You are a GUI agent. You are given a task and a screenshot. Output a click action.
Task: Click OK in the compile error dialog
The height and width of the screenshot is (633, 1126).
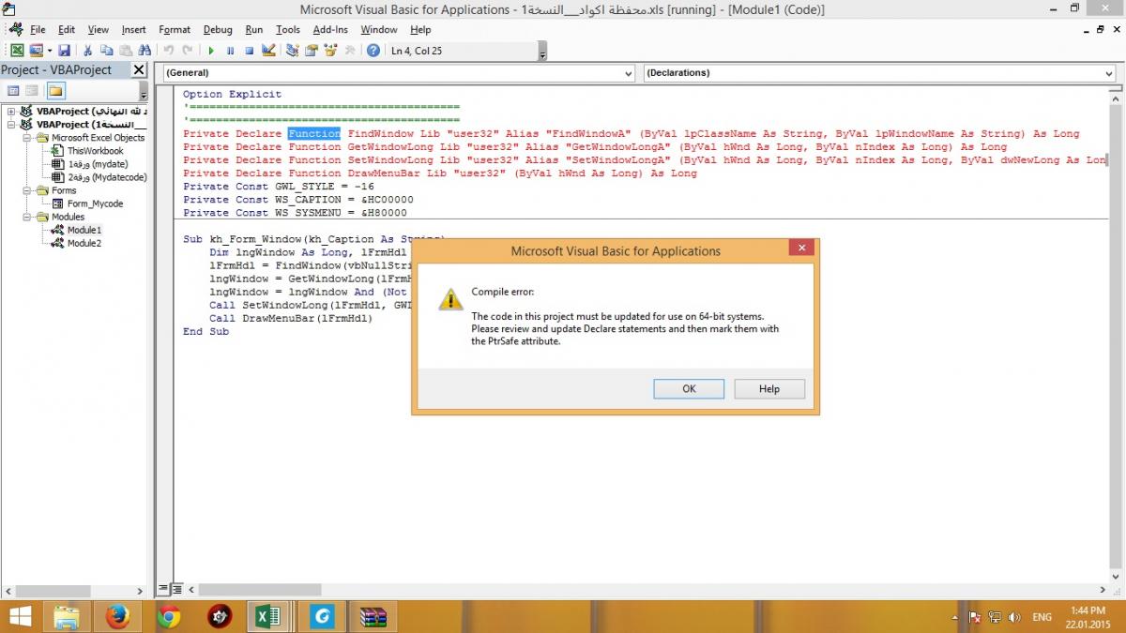tap(689, 389)
